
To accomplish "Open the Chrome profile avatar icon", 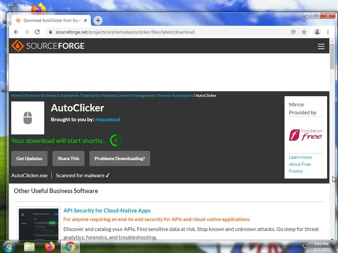I will (317, 32).
